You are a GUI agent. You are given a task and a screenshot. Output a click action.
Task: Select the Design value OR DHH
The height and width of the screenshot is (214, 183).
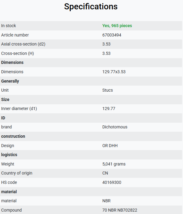click(110, 146)
